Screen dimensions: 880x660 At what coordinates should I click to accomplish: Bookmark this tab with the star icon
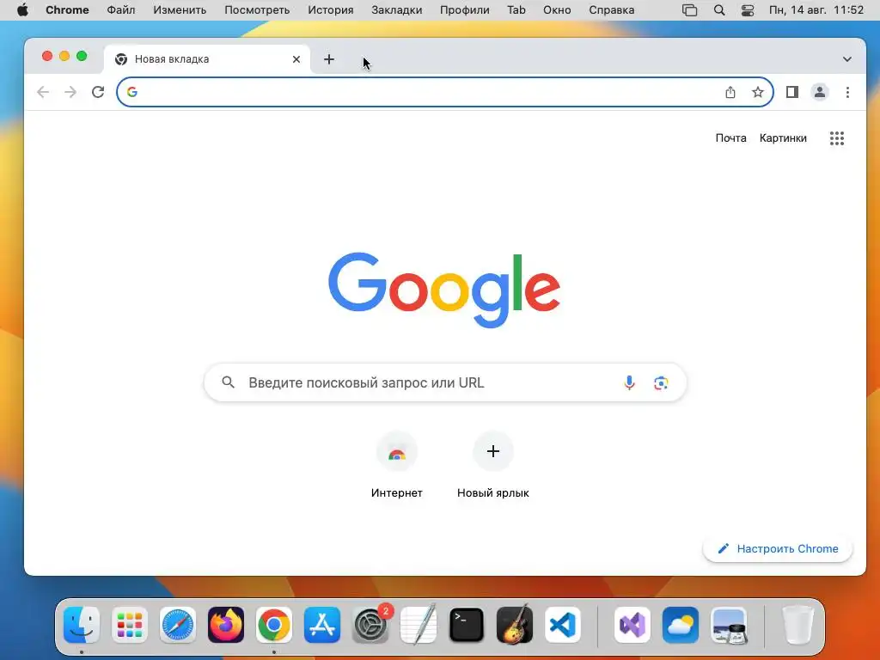coord(758,92)
